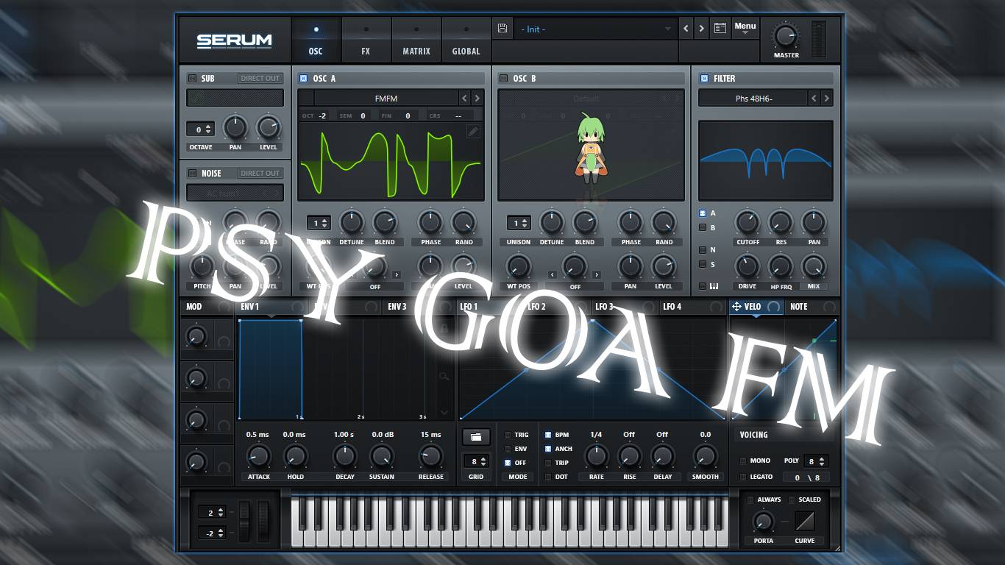Open the preset browser icon beside Menu
Image resolution: width=1005 pixels, height=565 pixels.
pos(720,29)
